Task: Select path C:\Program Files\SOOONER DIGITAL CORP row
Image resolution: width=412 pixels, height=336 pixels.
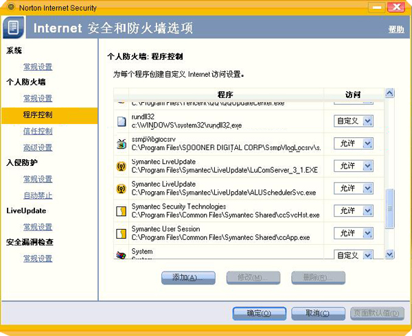Action: (x=226, y=148)
